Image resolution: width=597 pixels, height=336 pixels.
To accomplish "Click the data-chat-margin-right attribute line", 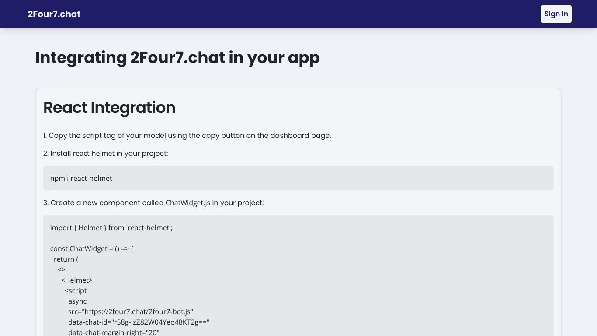I will 114,332.
